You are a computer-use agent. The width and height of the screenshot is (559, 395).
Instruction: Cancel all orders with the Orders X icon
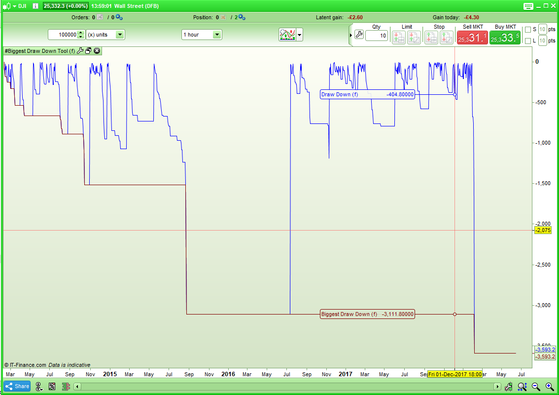tap(100, 17)
